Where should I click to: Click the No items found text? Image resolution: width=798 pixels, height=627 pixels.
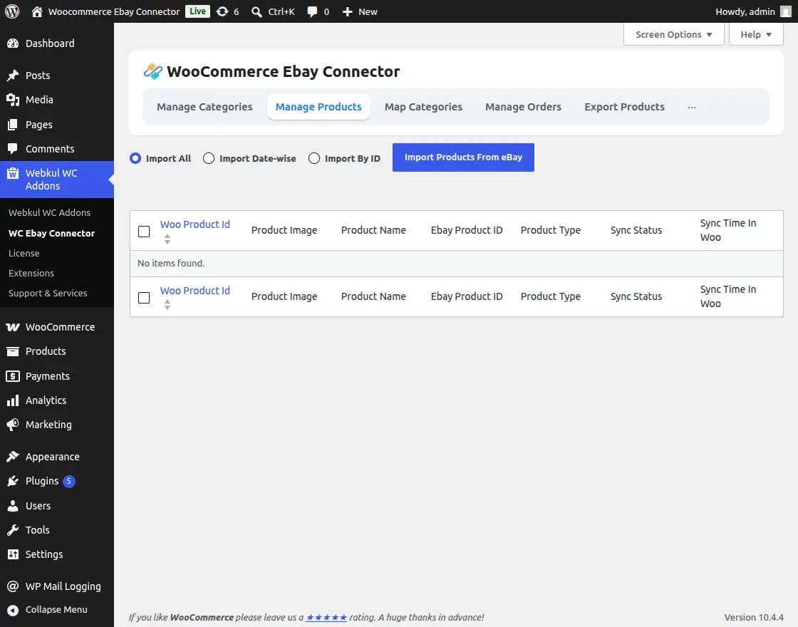pos(171,263)
